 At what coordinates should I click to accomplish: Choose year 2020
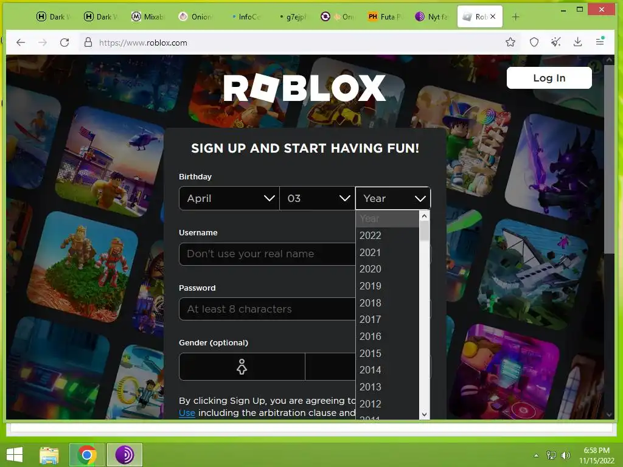point(388,269)
